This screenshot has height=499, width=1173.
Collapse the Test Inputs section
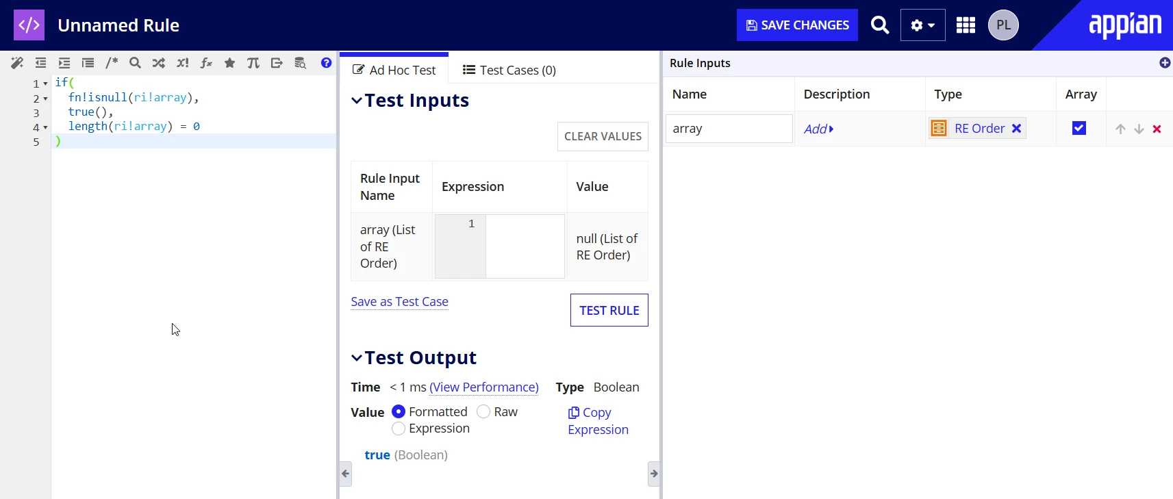point(356,101)
